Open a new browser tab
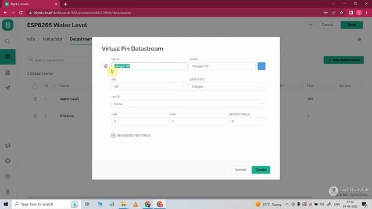The width and height of the screenshot is (372, 209). pos(65,4)
